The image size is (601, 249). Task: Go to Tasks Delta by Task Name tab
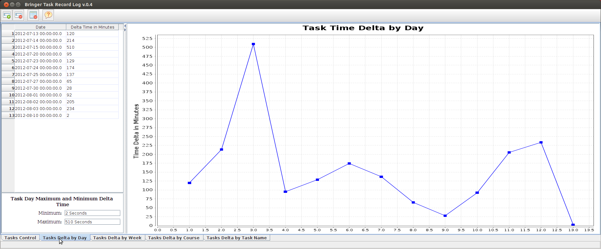point(237,238)
